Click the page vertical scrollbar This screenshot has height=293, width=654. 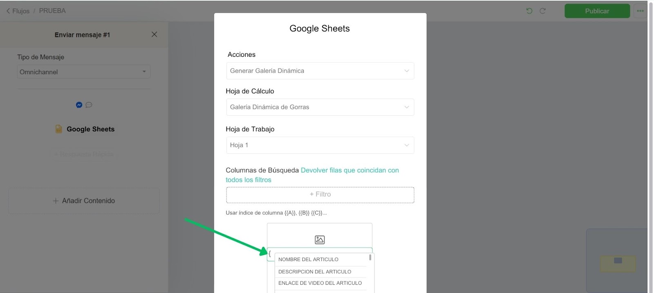click(x=651, y=146)
